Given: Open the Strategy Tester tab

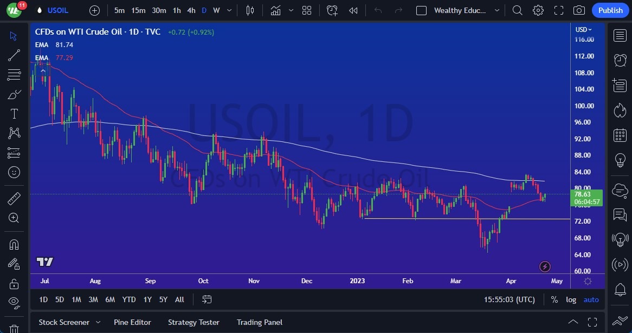Looking at the screenshot, I should coord(194,323).
